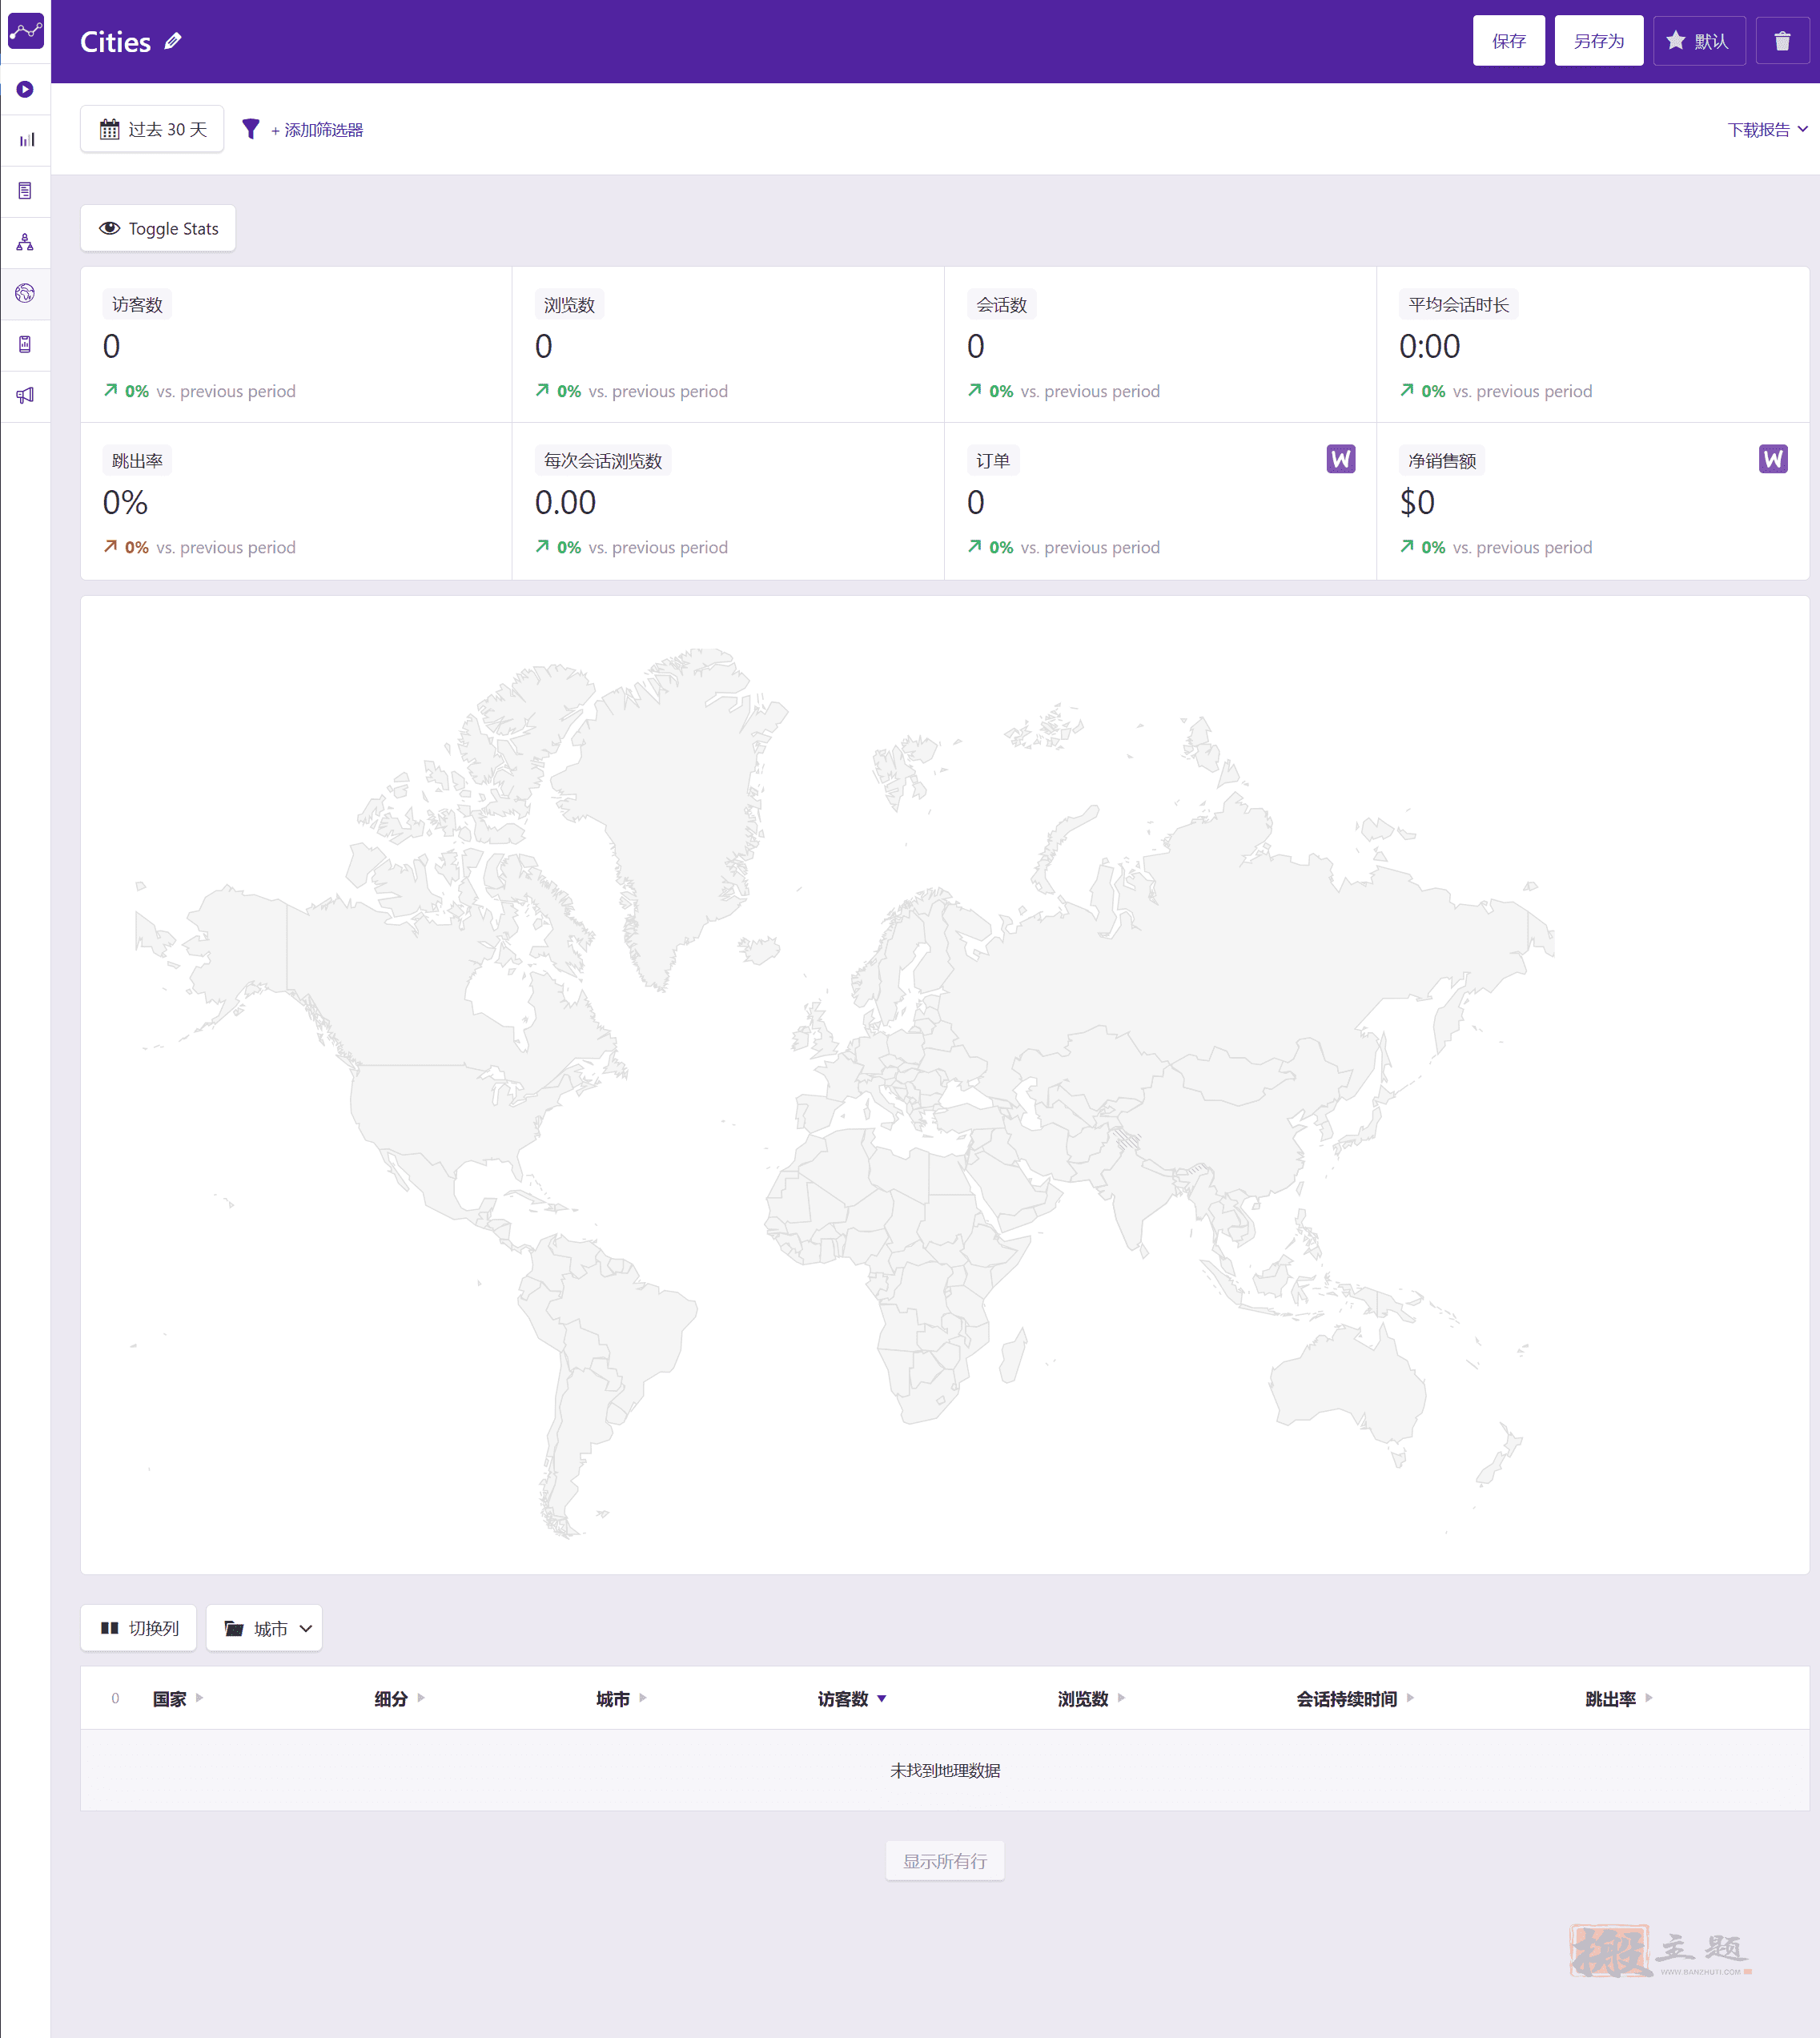Click the 显示所有行 show all rows button

point(944,1861)
